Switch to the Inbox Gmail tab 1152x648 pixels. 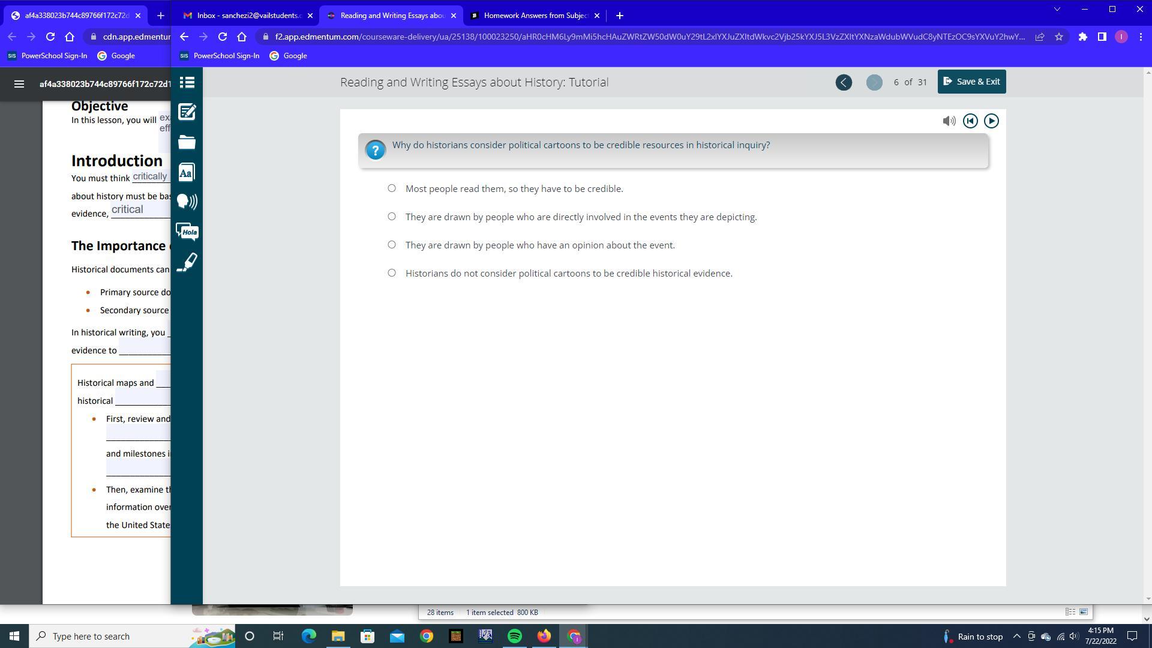pyautogui.click(x=246, y=16)
